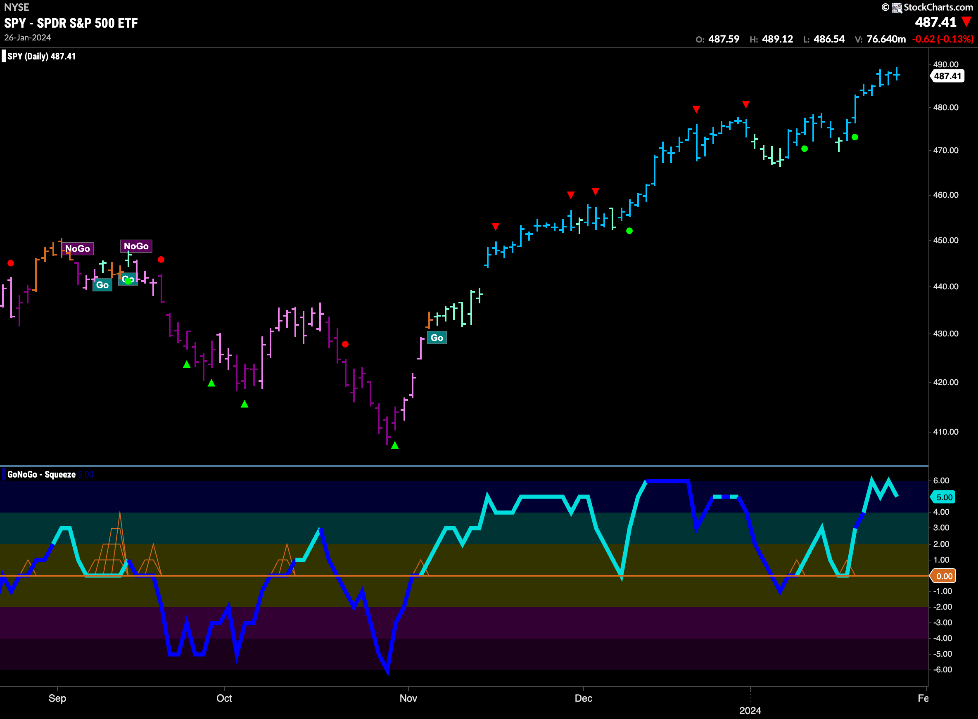978x719 pixels.
Task: Click the 5.00 oscillator value tag
Action: pos(943,497)
